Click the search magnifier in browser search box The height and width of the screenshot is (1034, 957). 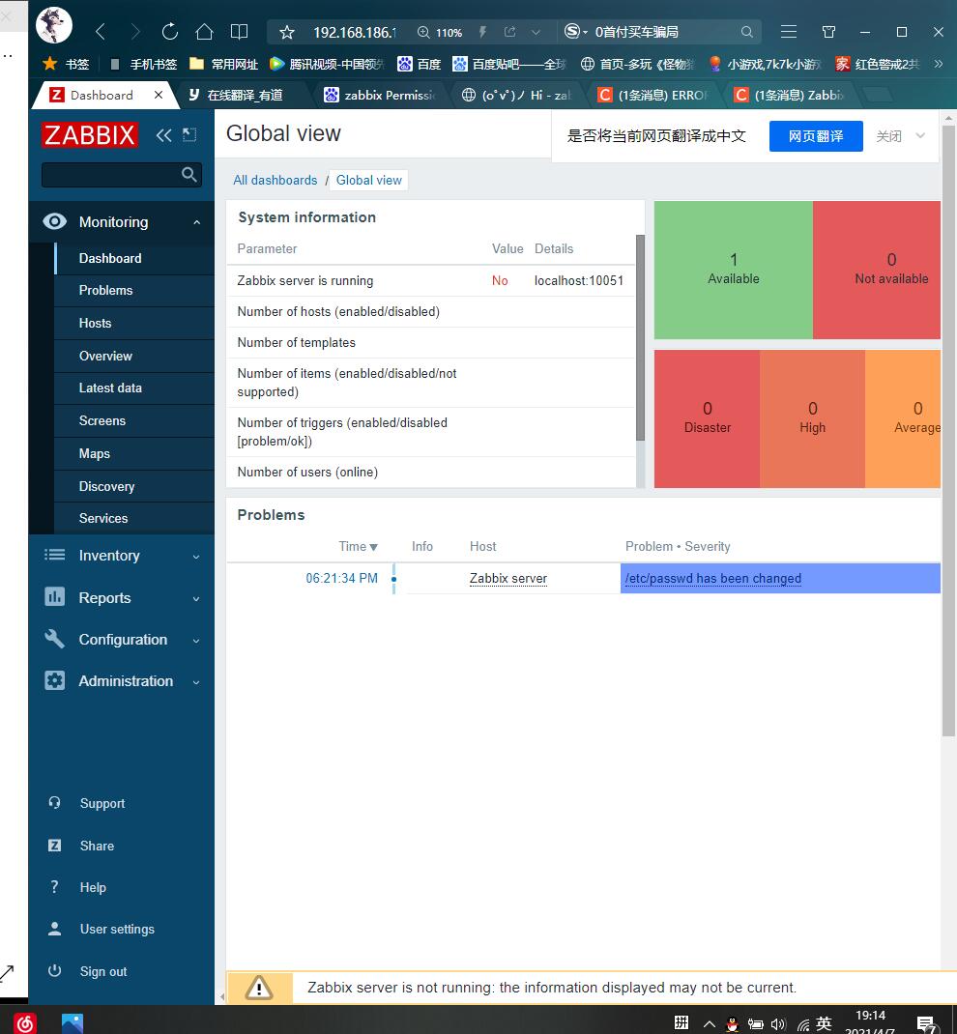tap(746, 32)
